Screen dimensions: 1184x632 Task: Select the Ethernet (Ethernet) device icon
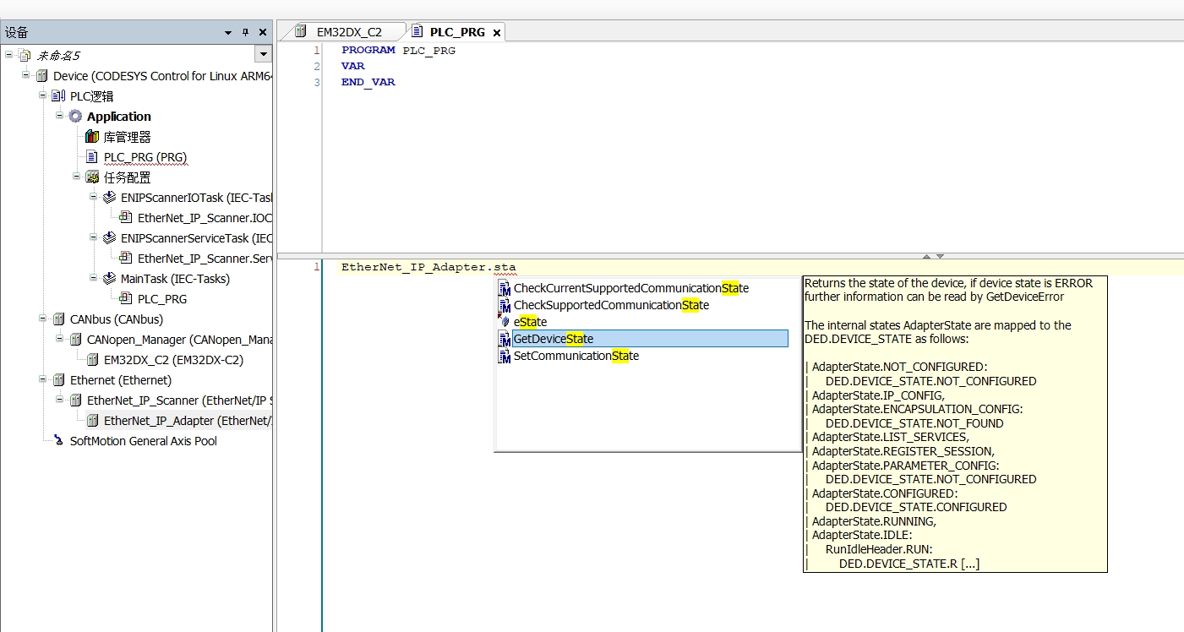(58, 380)
